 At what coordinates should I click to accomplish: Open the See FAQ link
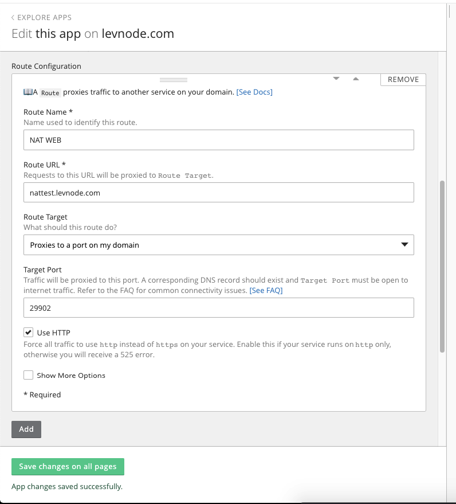[266, 291]
